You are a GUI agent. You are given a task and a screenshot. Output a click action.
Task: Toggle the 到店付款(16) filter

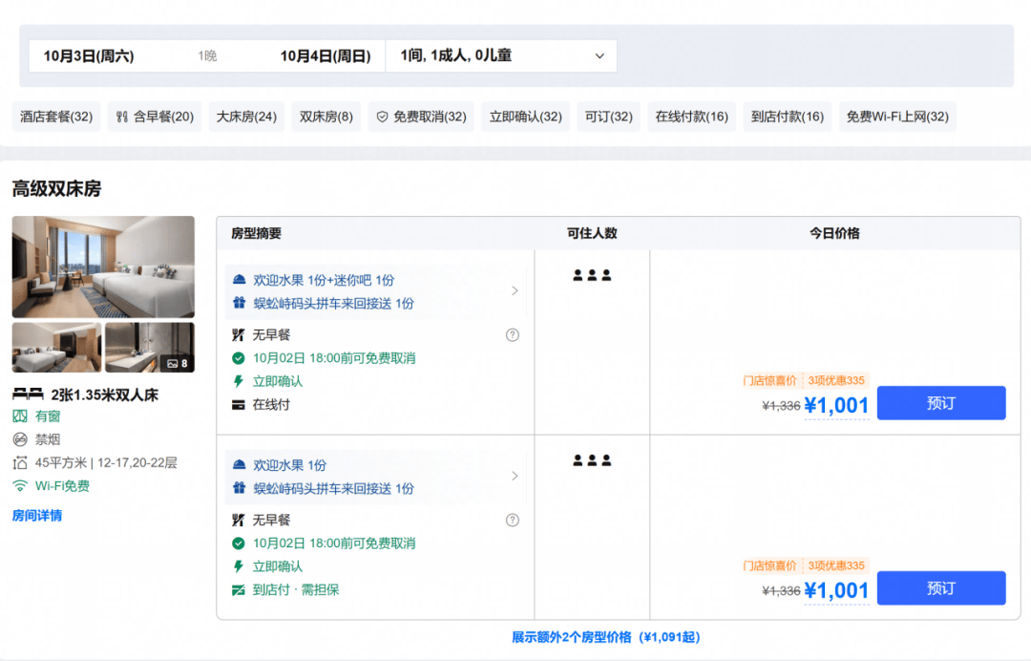tap(788, 117)
